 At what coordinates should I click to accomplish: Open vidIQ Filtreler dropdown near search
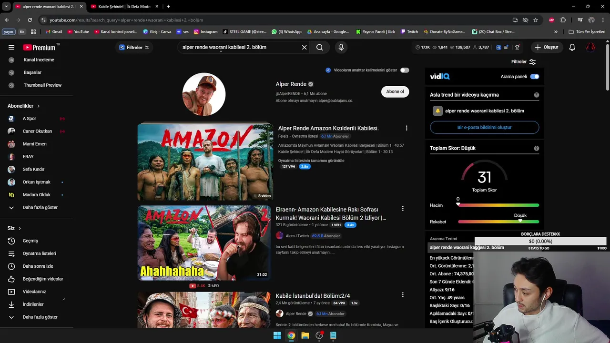(x=134, y=47)
